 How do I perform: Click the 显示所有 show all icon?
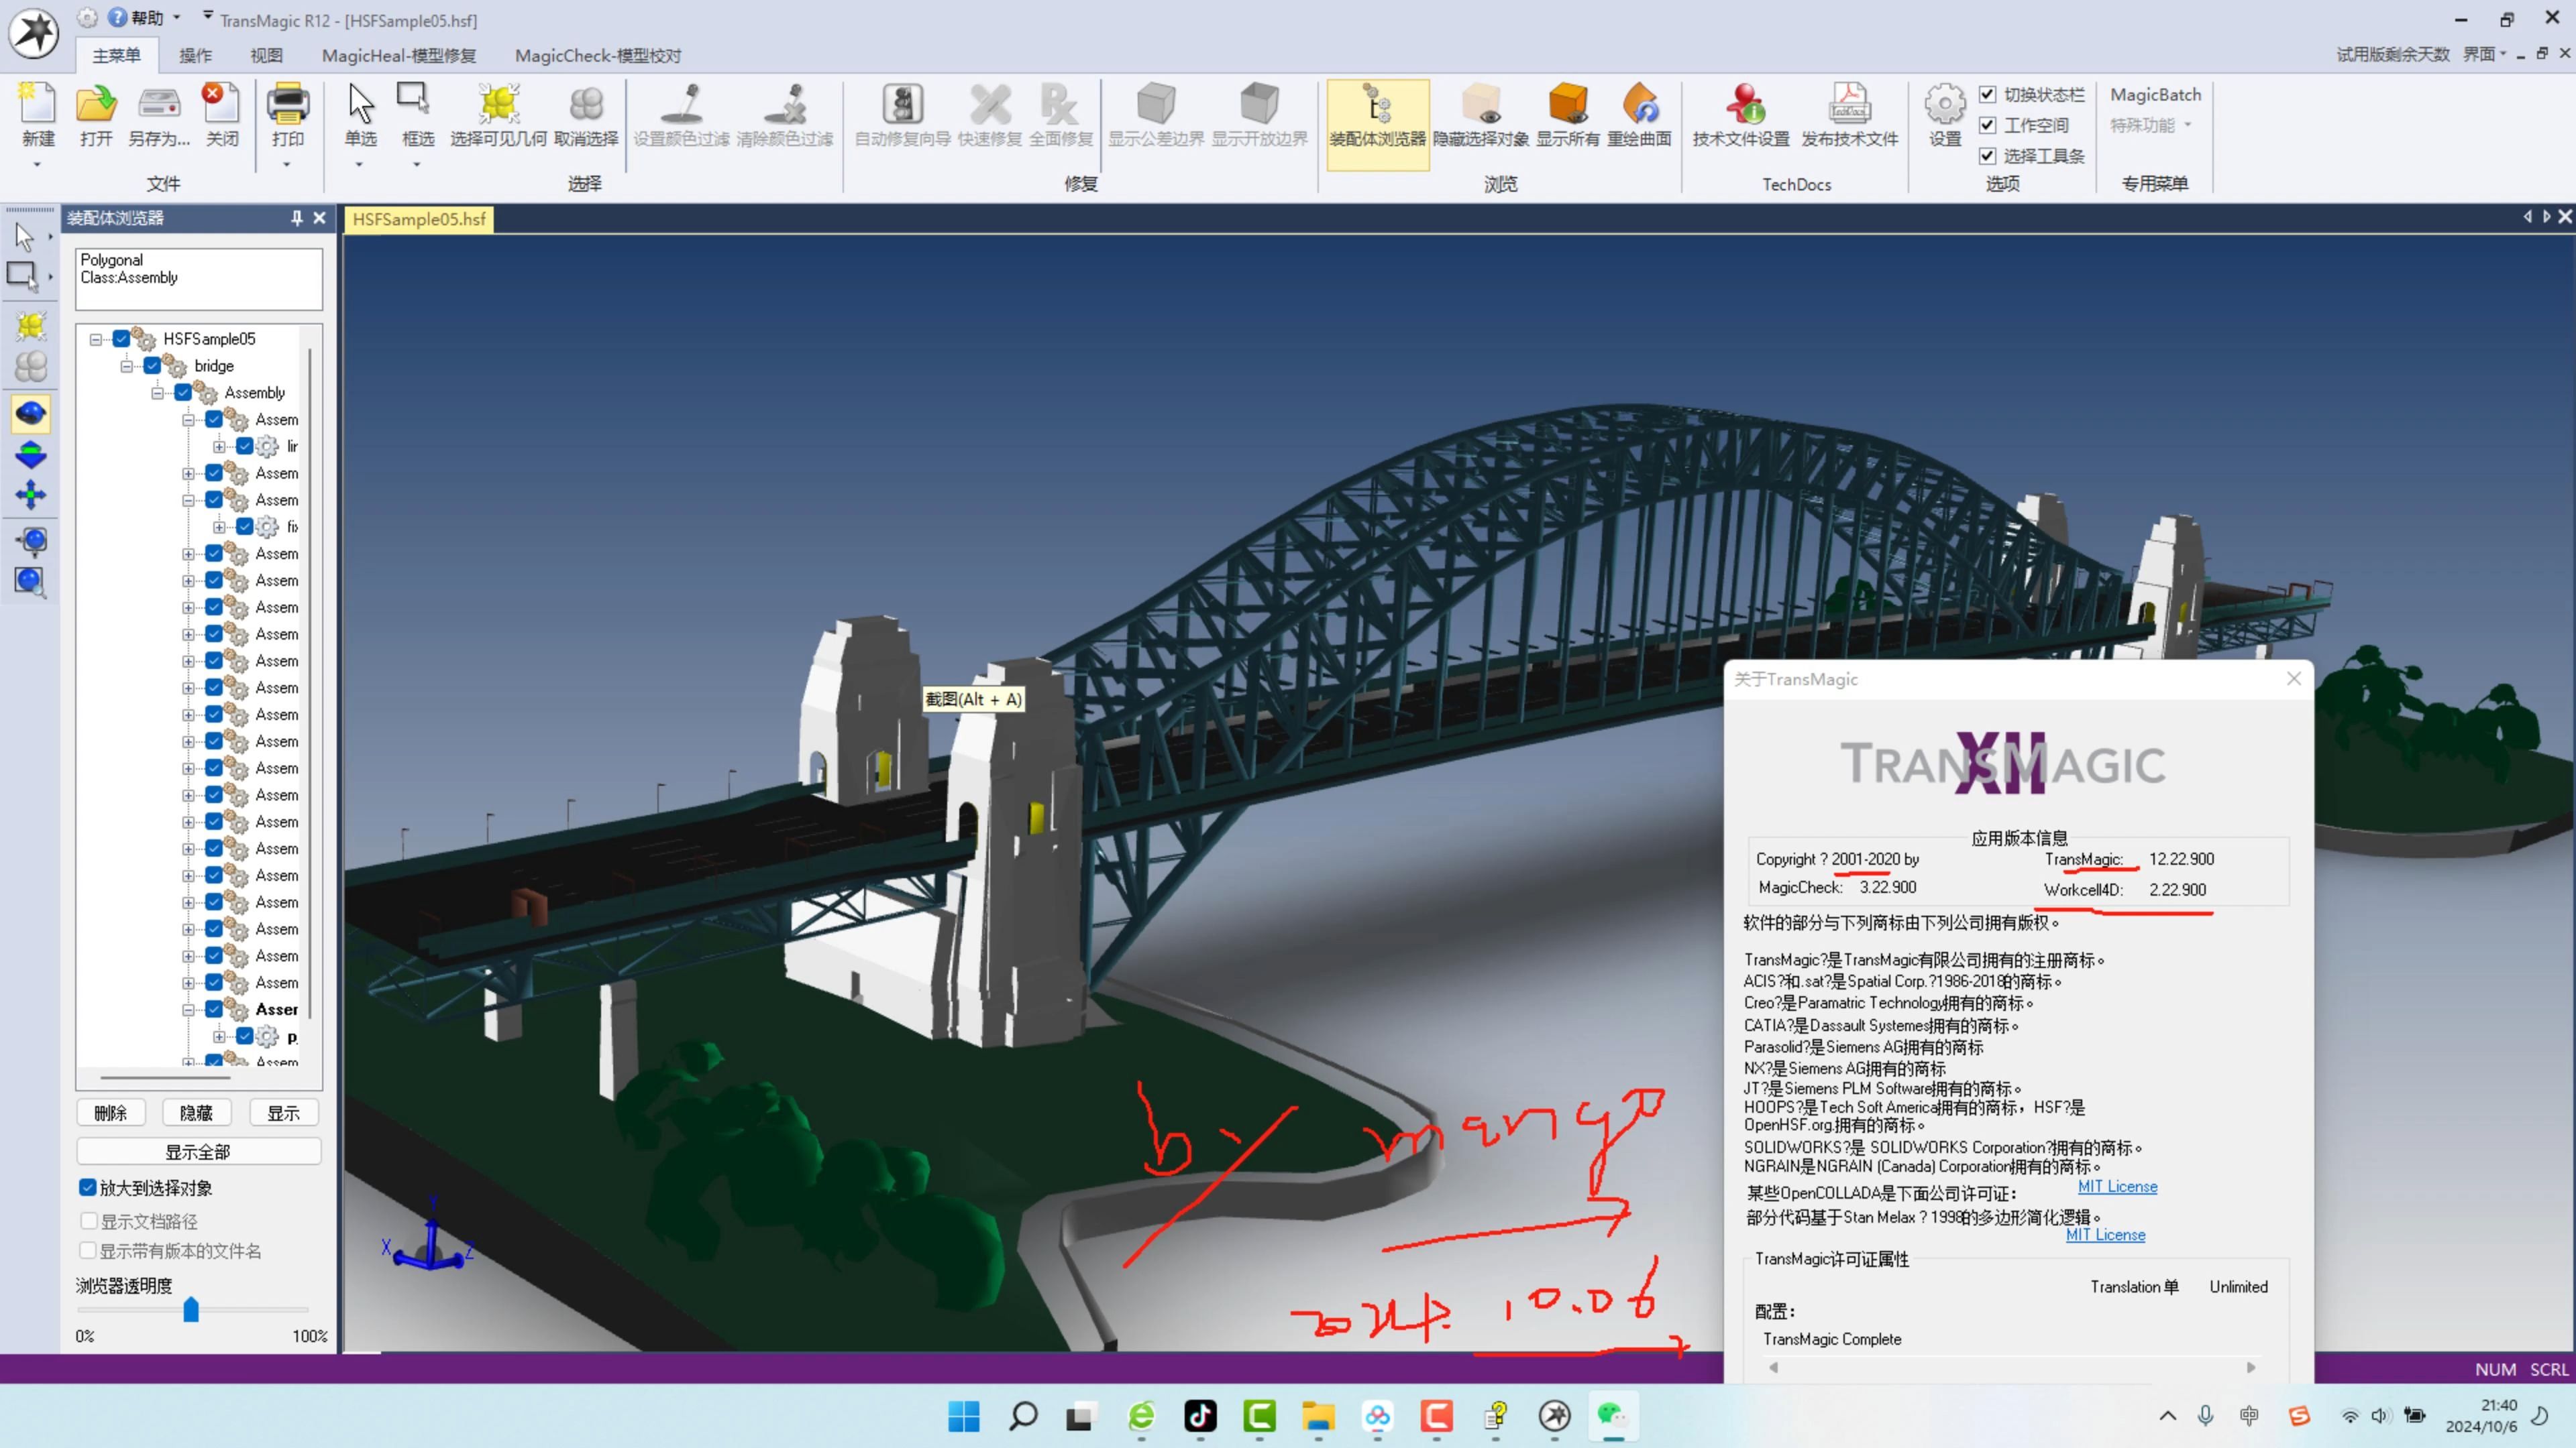pos(1568,103)
